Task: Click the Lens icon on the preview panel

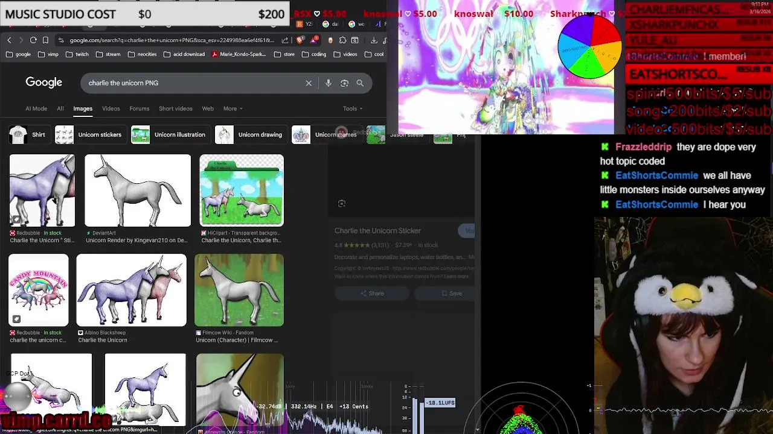Action: coord(342,204)
